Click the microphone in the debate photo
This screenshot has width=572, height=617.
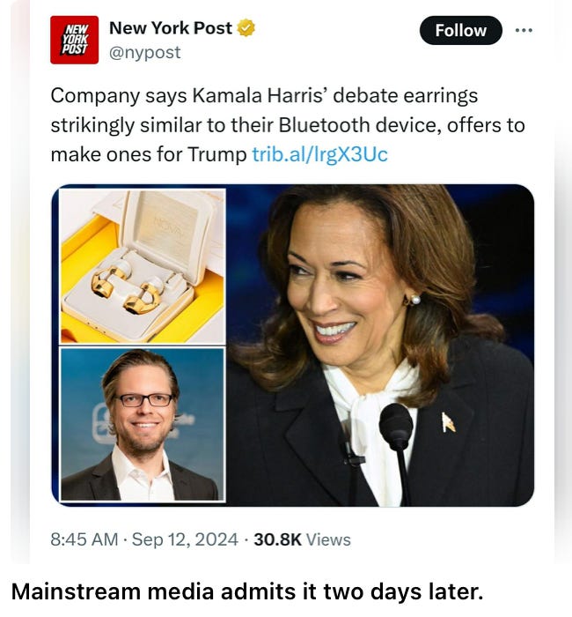(x=396, y=427)
